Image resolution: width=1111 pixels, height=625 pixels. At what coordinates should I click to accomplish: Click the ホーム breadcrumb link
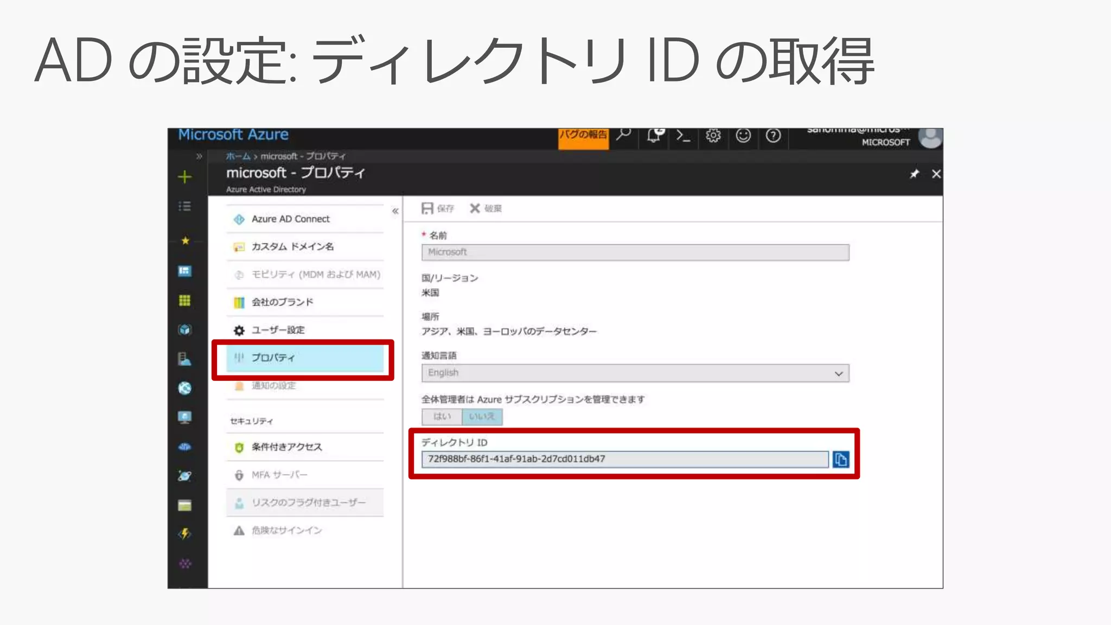[238, 156]
